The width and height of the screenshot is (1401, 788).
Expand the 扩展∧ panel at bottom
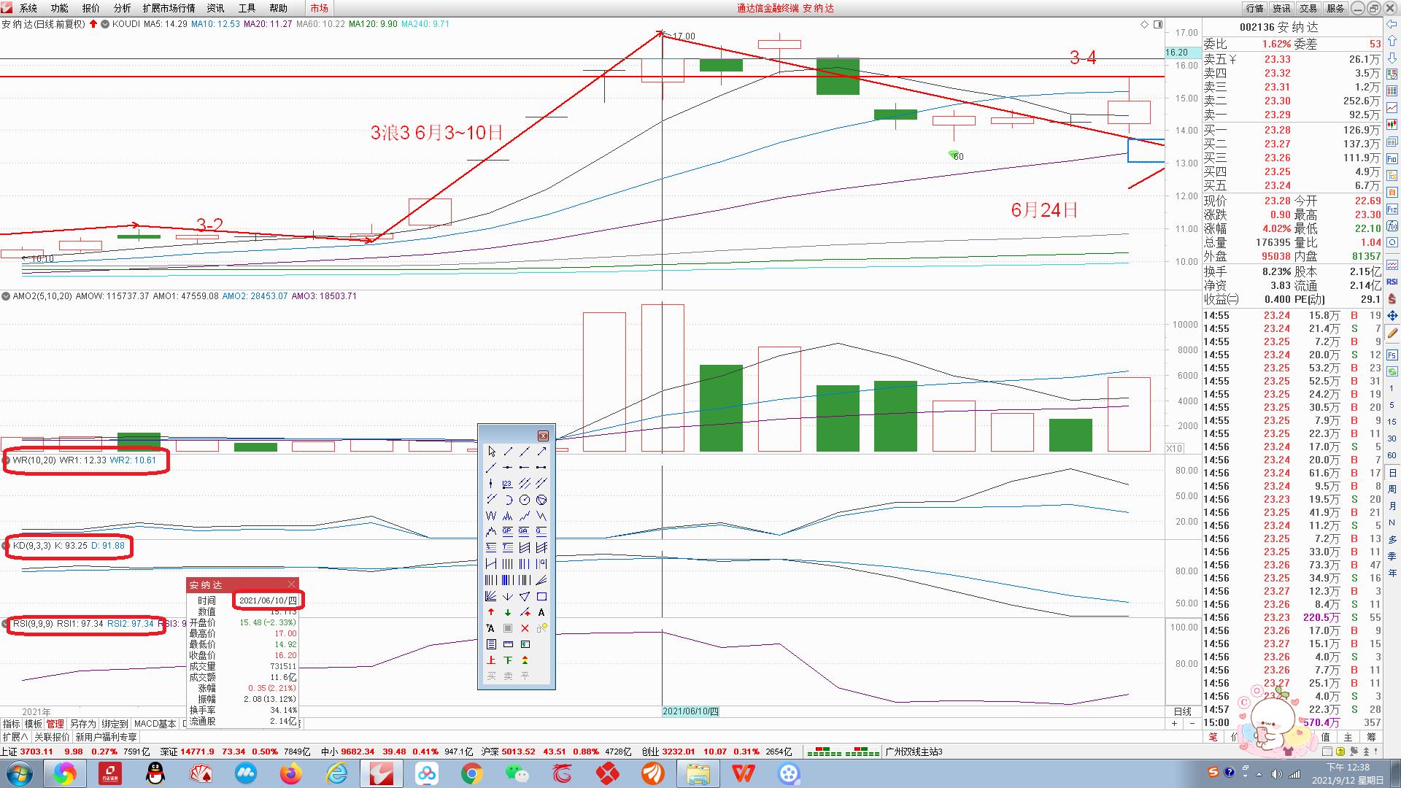click(x=15, y=738)
